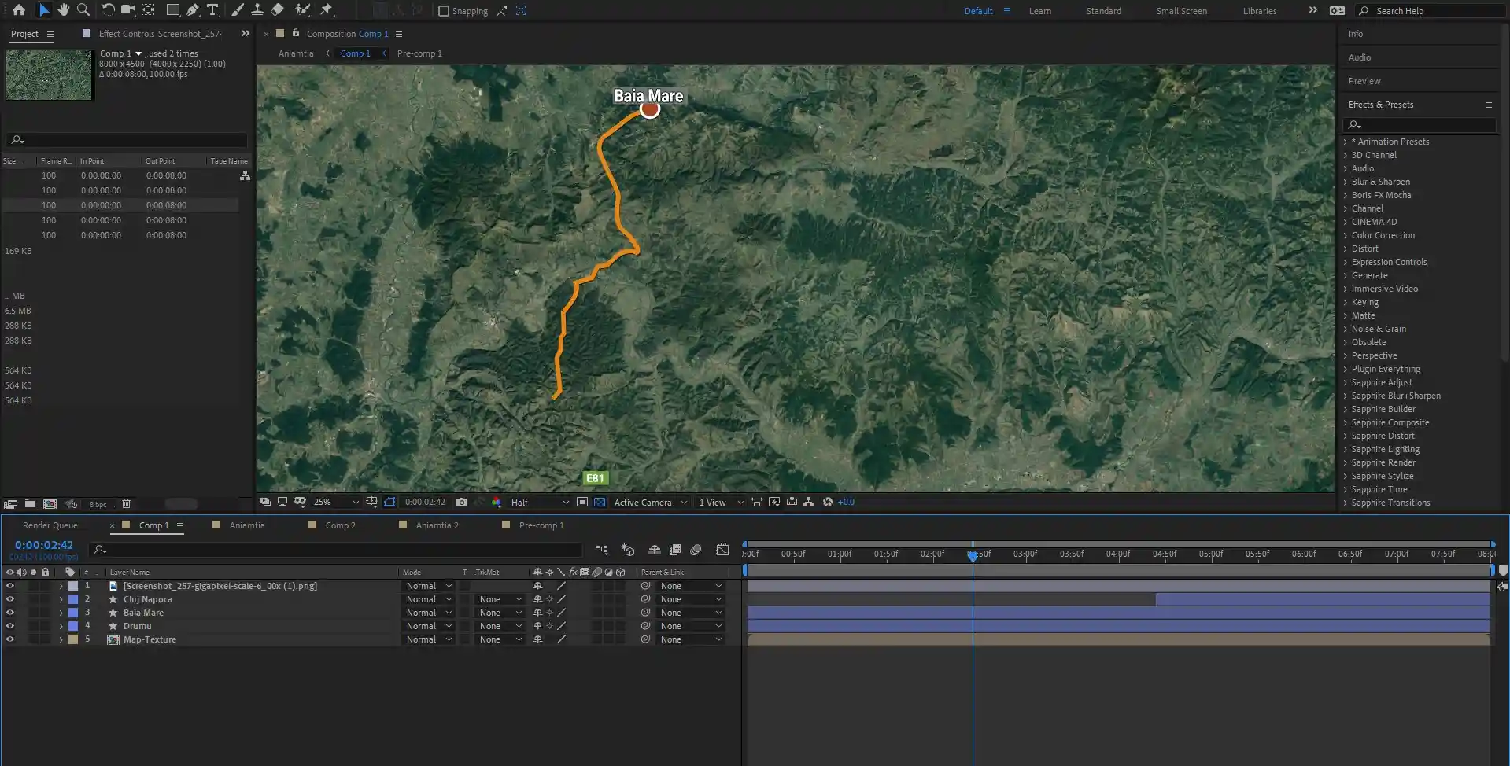Screen dimensions: 1510x766
Task: Open the Info panel
Action: 1355,34
